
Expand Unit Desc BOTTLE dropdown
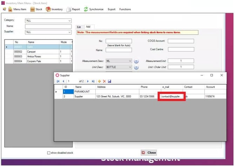click(119, 67)
